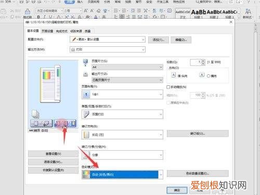Switch to the Quality (质量) tab
Image resolution: width=260 pixels, height=195 pixels.
[88, 31]
